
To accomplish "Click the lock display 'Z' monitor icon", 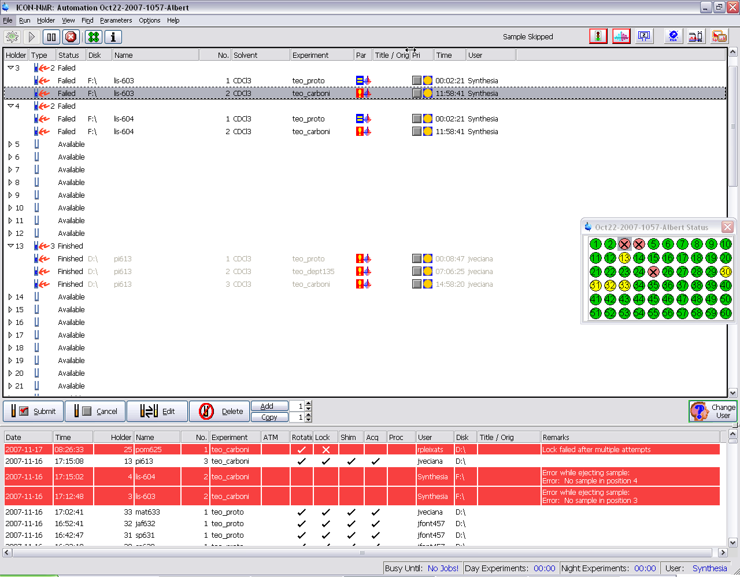I will click(x=644, y=36).
